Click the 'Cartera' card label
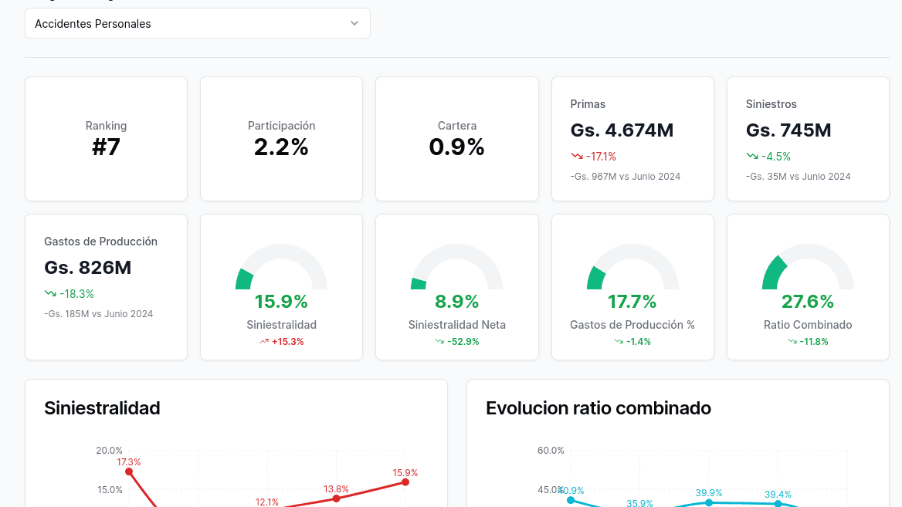This screenshot has width=902, height=507. click(x=456, y=126)
